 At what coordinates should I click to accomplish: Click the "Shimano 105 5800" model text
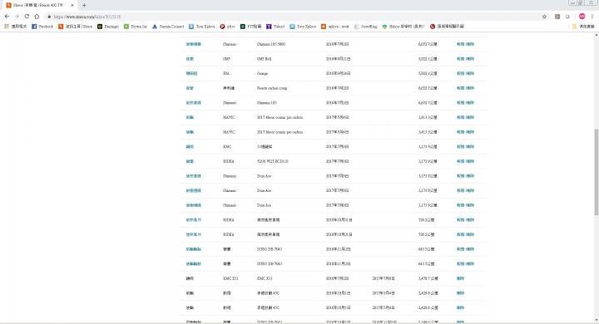271,44
